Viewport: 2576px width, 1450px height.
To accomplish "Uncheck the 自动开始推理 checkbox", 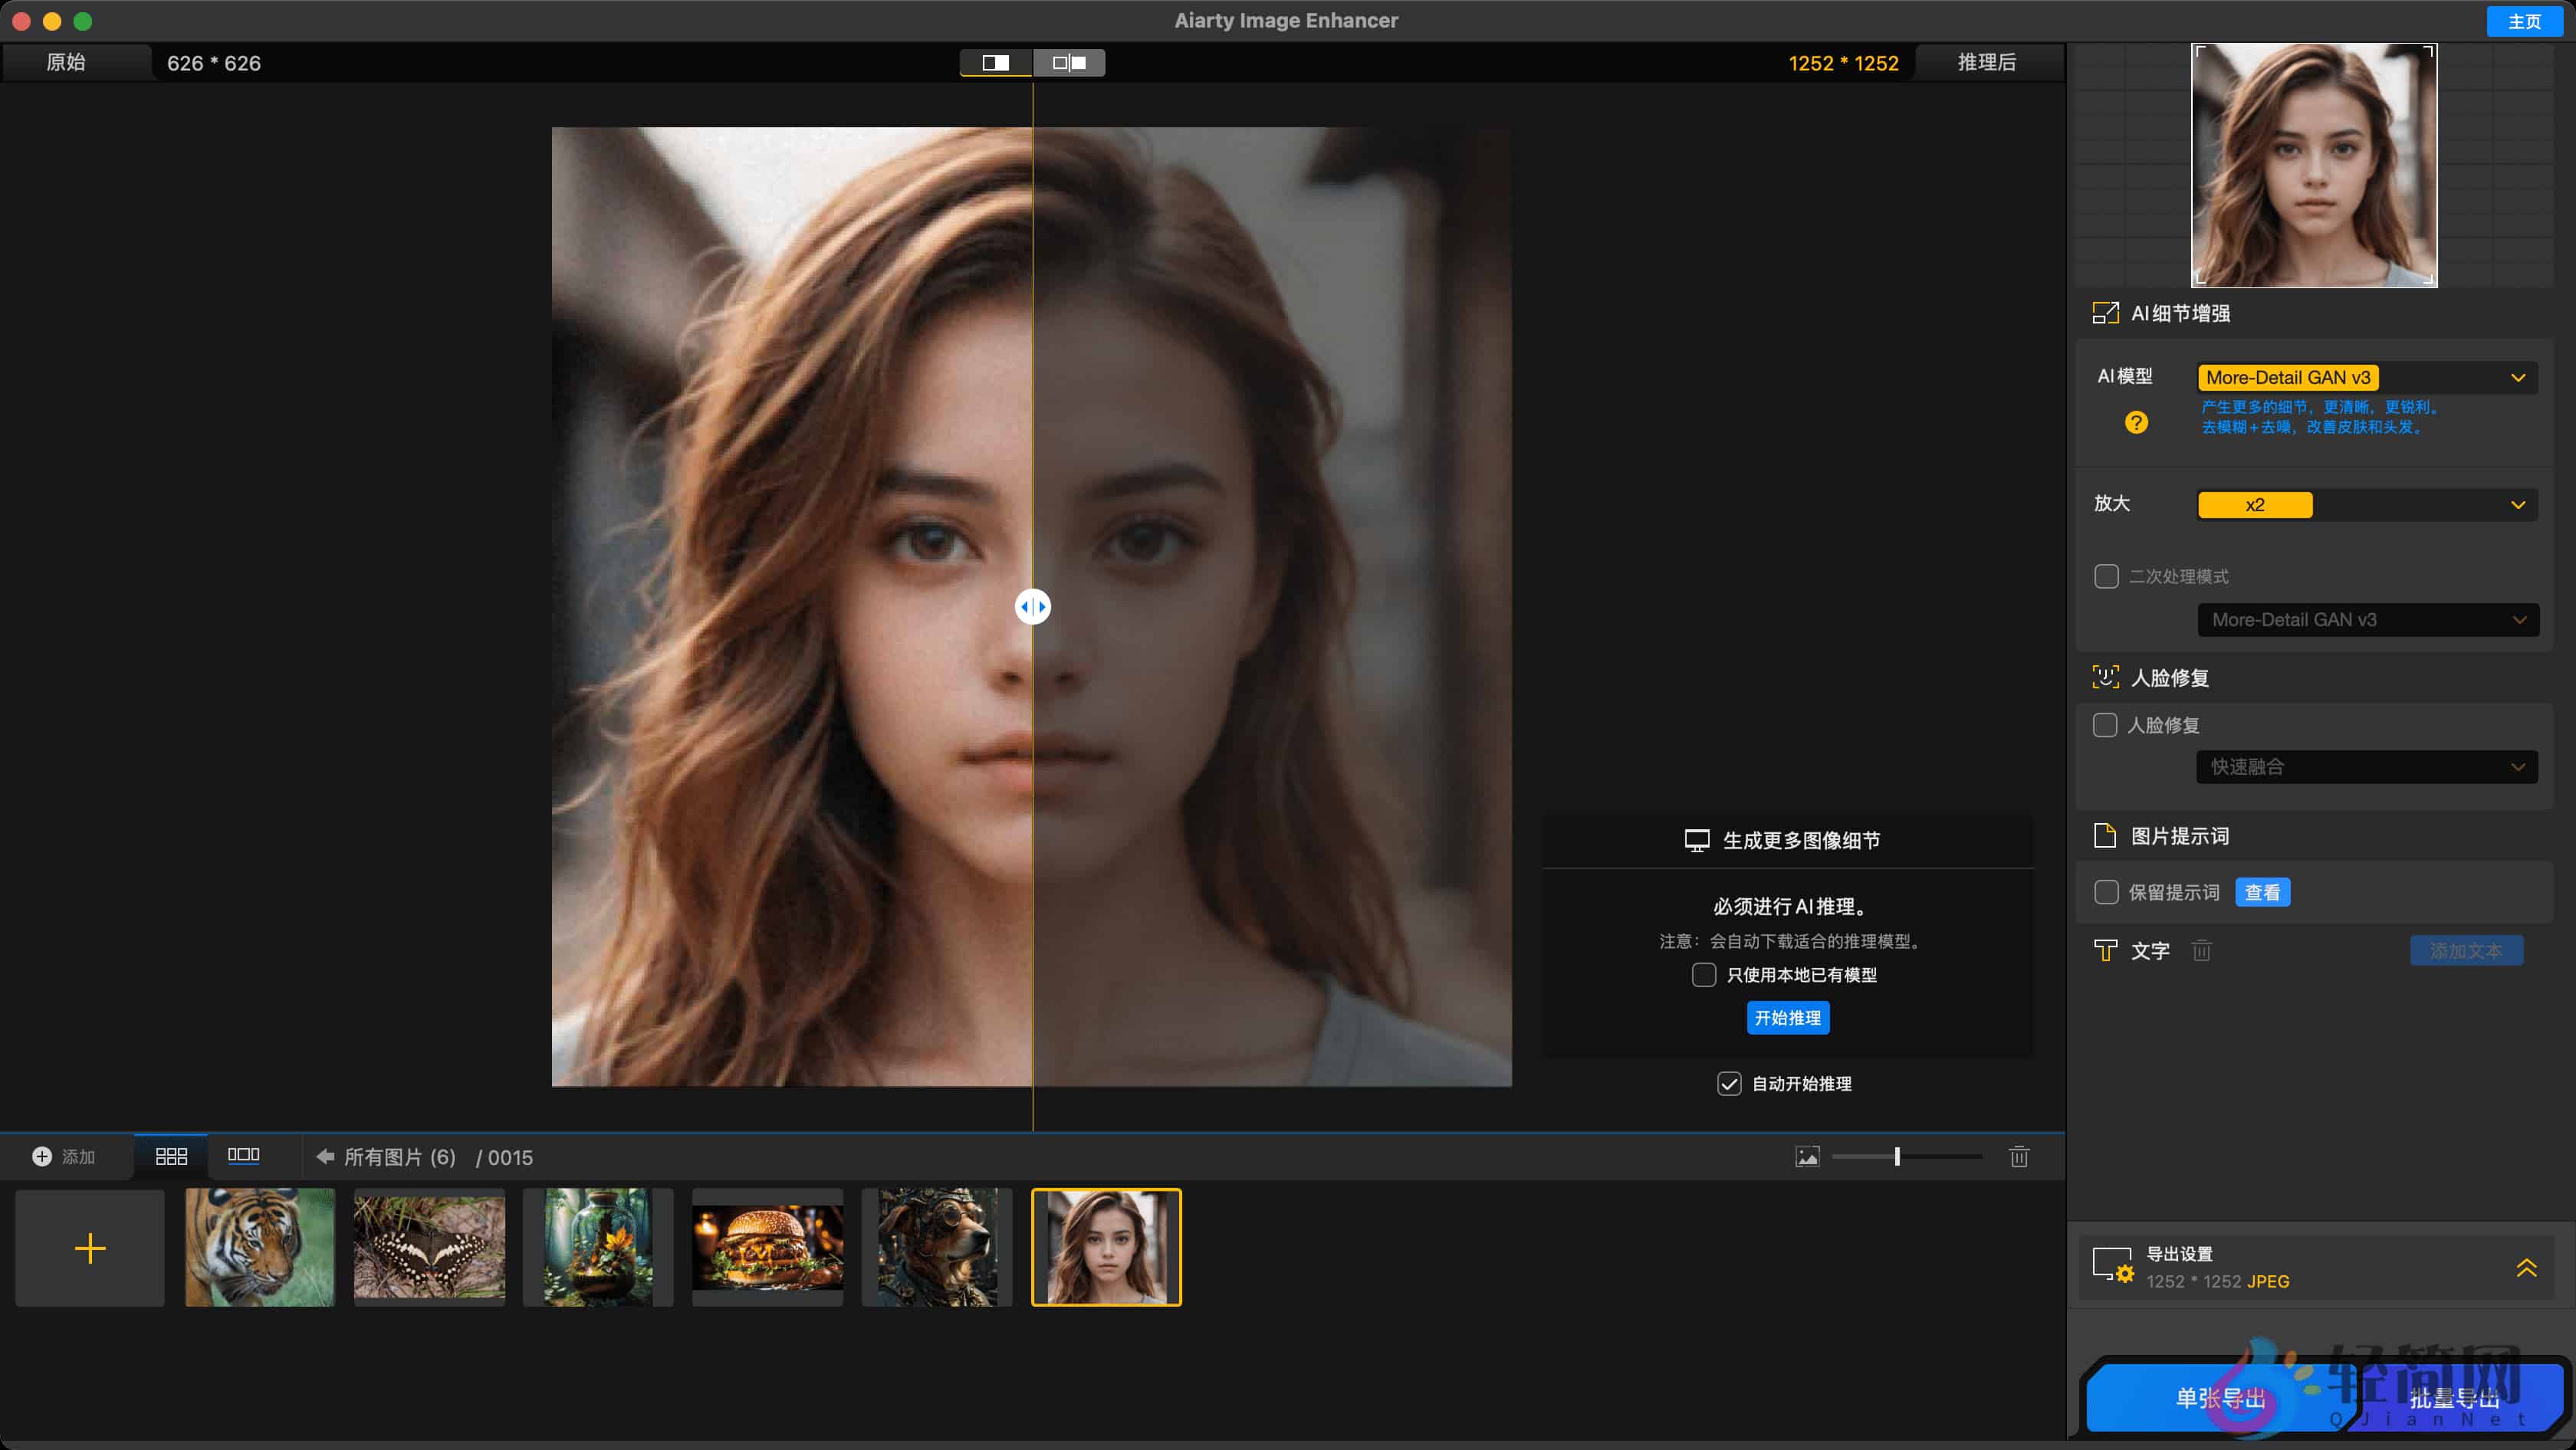I will click(x=1729, y=1083).
